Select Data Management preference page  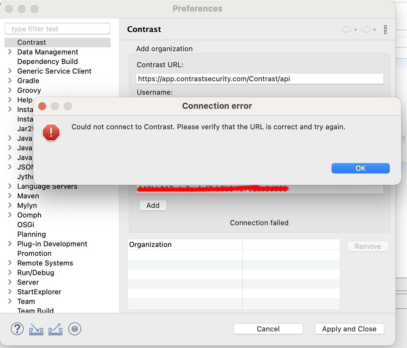(x=48, y=52)
